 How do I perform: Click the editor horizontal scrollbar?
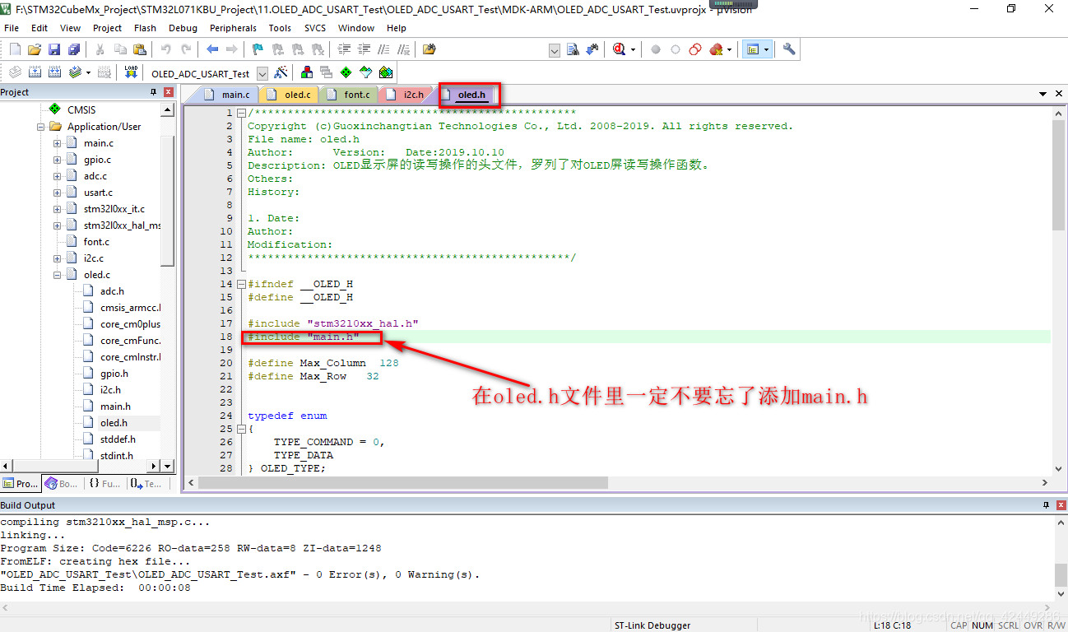[x=403, y=483]
